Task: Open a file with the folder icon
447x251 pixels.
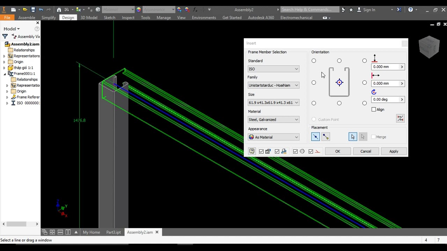Action: pos(25,10)
